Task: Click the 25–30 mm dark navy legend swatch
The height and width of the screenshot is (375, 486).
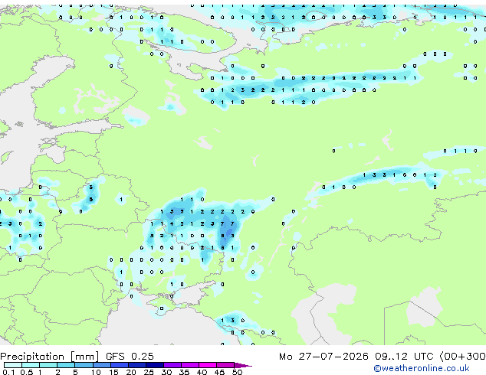Action: pyautogui.click(x=155, y=365)
